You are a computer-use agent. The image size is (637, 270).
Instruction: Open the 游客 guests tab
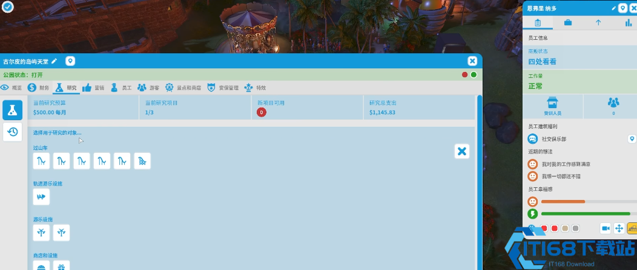[148, 88]
